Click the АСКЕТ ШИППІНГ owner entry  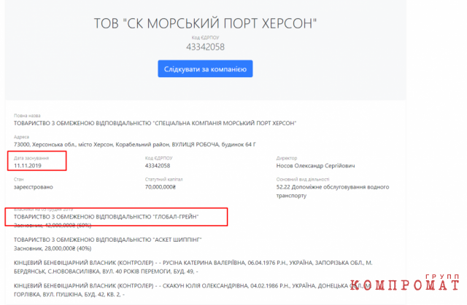point(107,239)
